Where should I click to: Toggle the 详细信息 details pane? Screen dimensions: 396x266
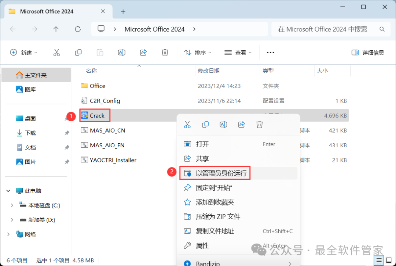point(368,53)
